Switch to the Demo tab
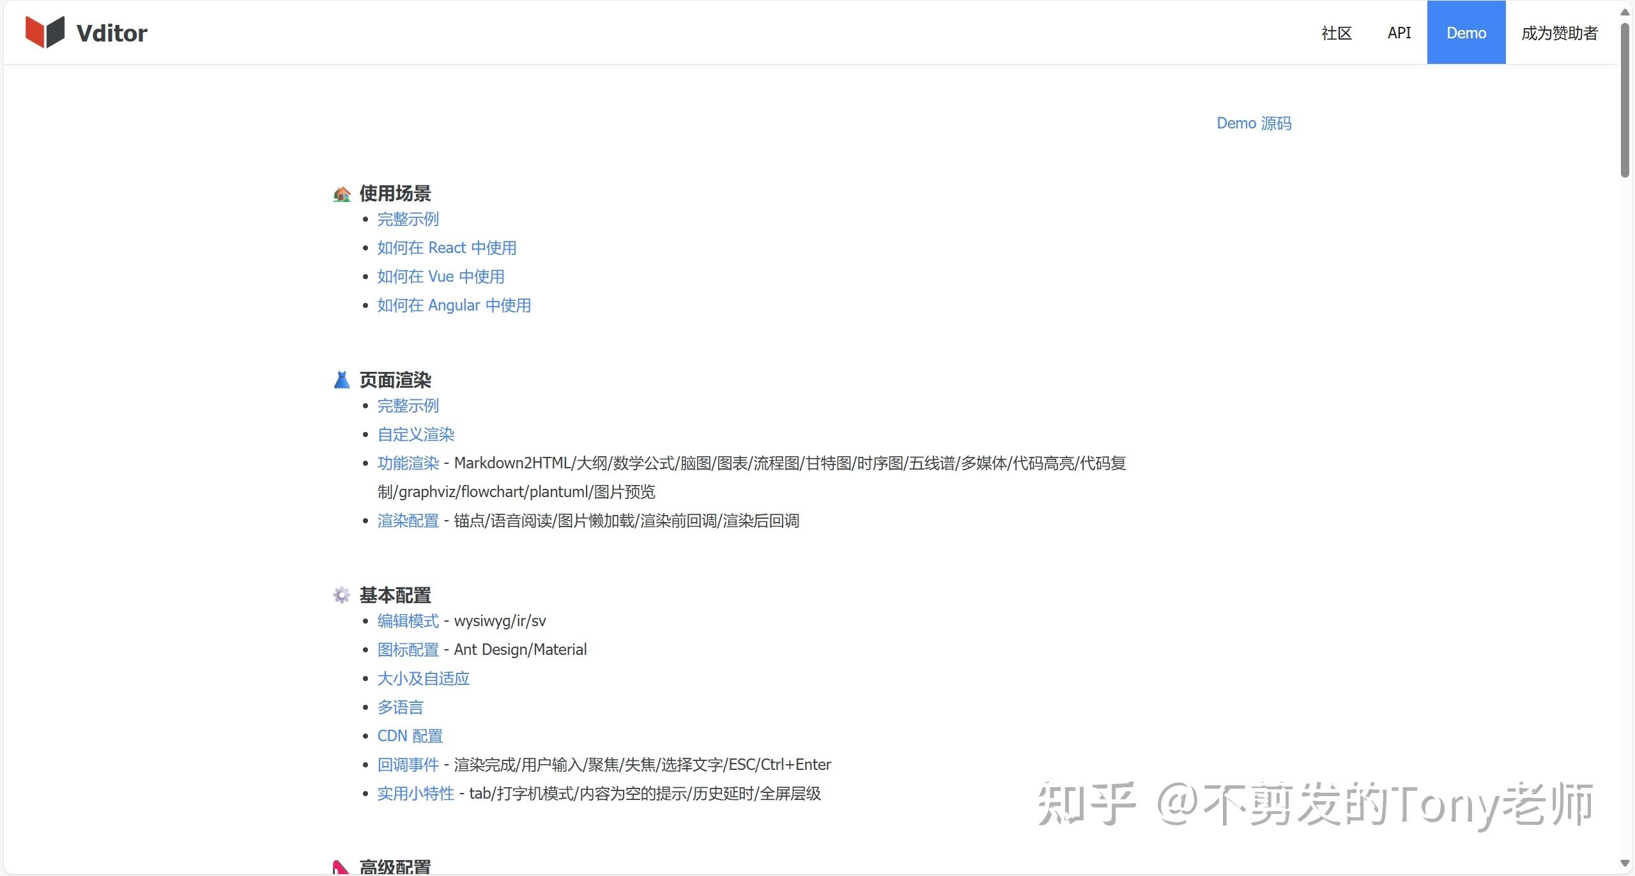The width and height of the screenshot is (1635, 876). 1466,32
